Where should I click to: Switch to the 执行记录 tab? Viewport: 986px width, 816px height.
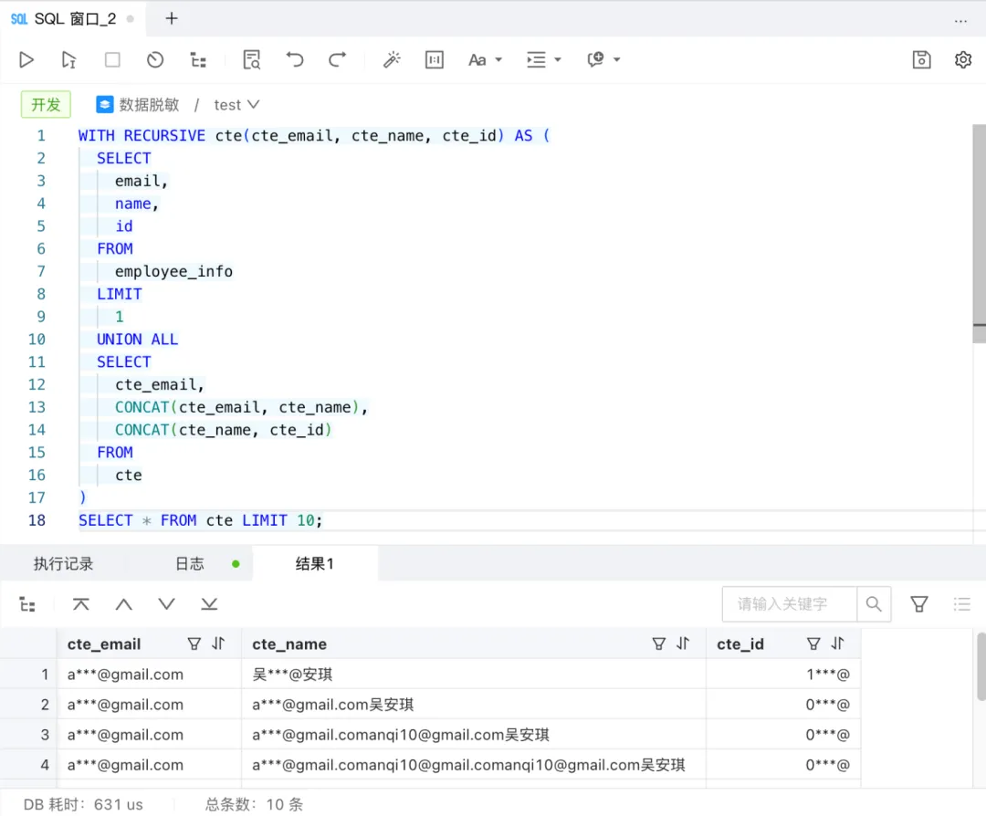pos(64,564)
